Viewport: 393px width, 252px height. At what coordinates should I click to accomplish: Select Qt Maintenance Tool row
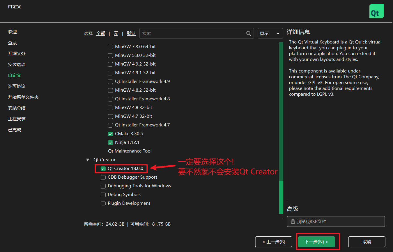pos(130,151)
